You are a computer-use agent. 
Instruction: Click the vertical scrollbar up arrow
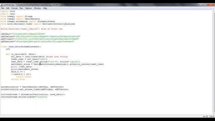(x=214, y=11)
